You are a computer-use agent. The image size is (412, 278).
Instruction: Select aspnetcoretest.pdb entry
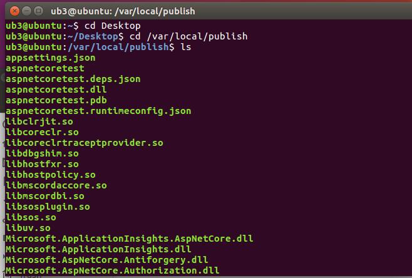[x=56, y=100]
